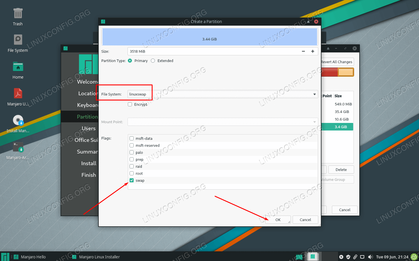Open the Mount Point dropdown
This screenshot has width=419, height=261.
point(223,122)
